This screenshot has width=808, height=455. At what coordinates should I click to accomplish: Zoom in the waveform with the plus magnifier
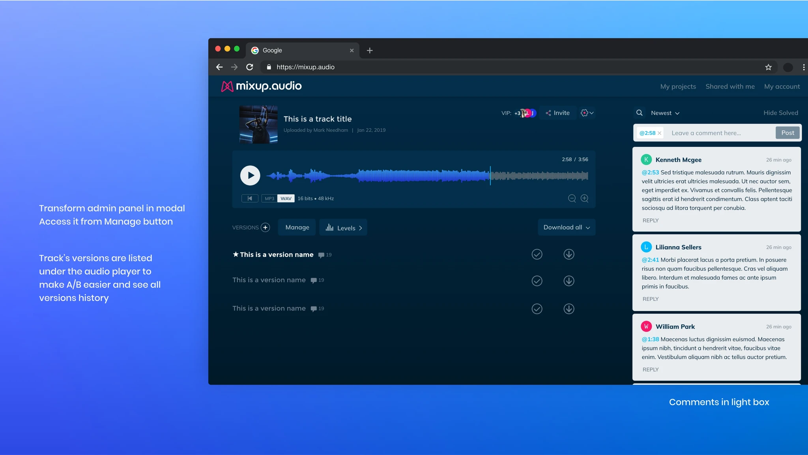[585, 198]
